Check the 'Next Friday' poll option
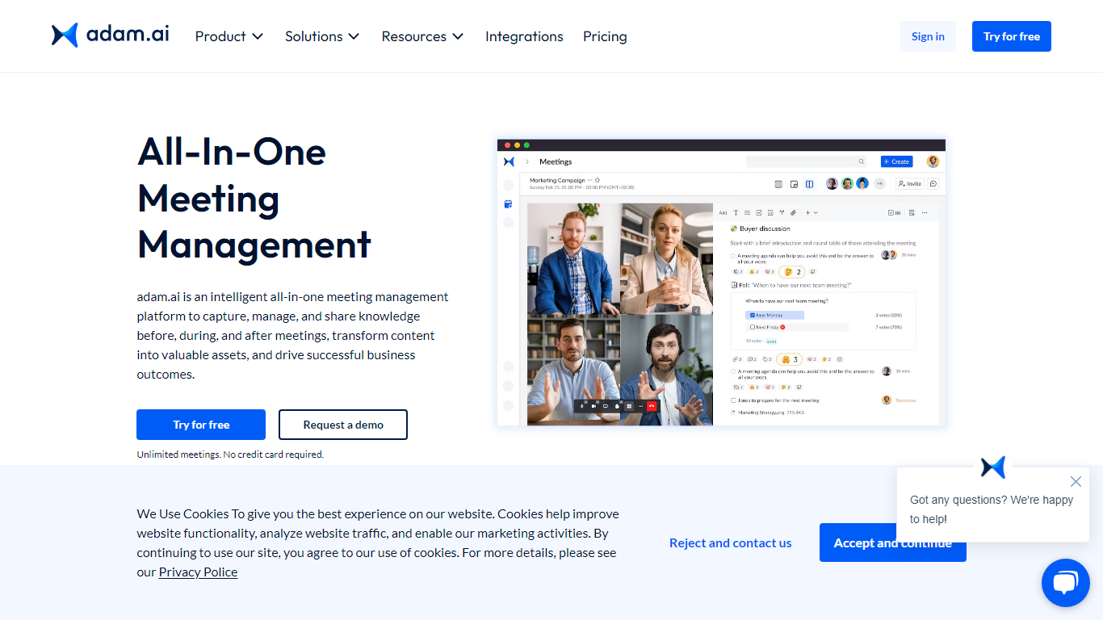The width and height of the screenshot is (1103, 620). coord(753,327)
